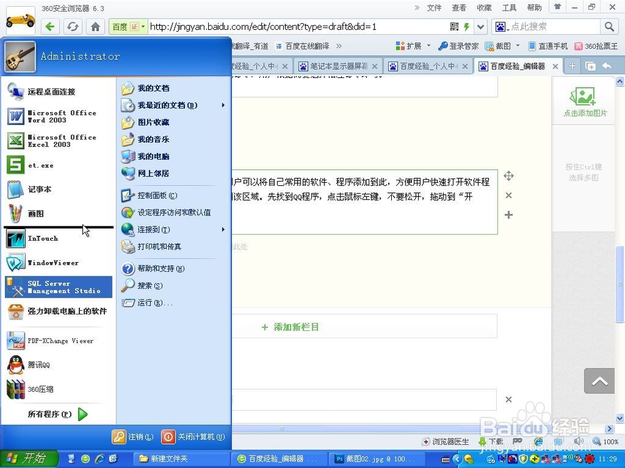Open a new browser tab with plus
The width and height of the screenshot is (625, 468).
click(x=572, y=66)
